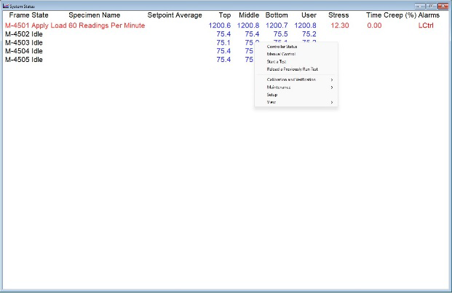Viewport: 452px width, 293px height.
Task: Close the System Status window
Action: (x=443, y=6)
